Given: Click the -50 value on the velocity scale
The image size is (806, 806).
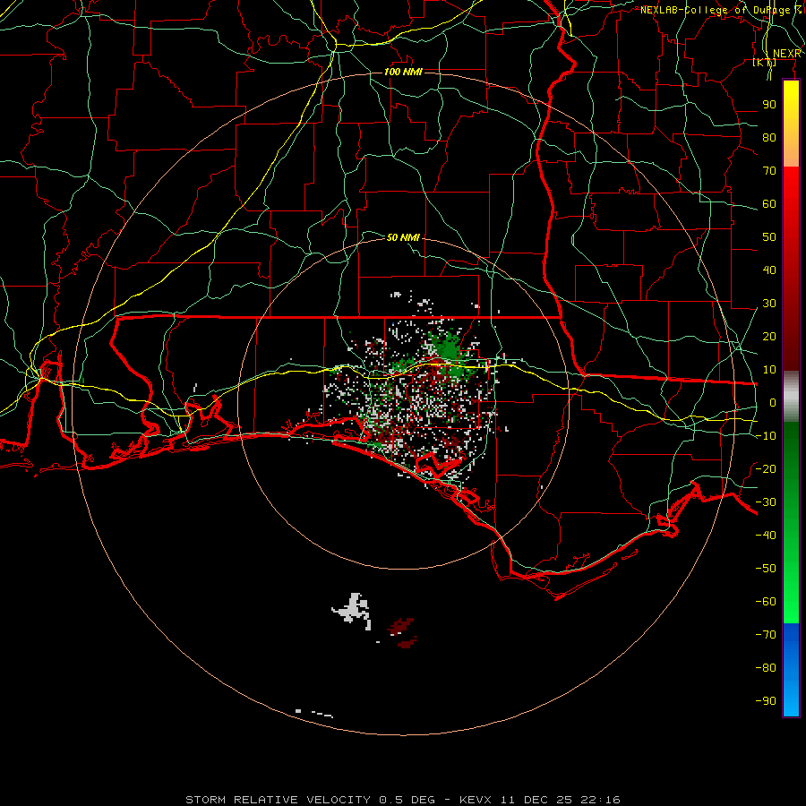Looking at the screenshot, I should (x=766, y=569).
